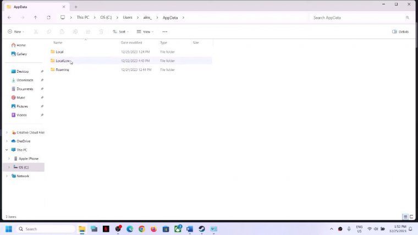Go up one folder level
Viewport: 418px width, 235px height.
coord(35,18)
